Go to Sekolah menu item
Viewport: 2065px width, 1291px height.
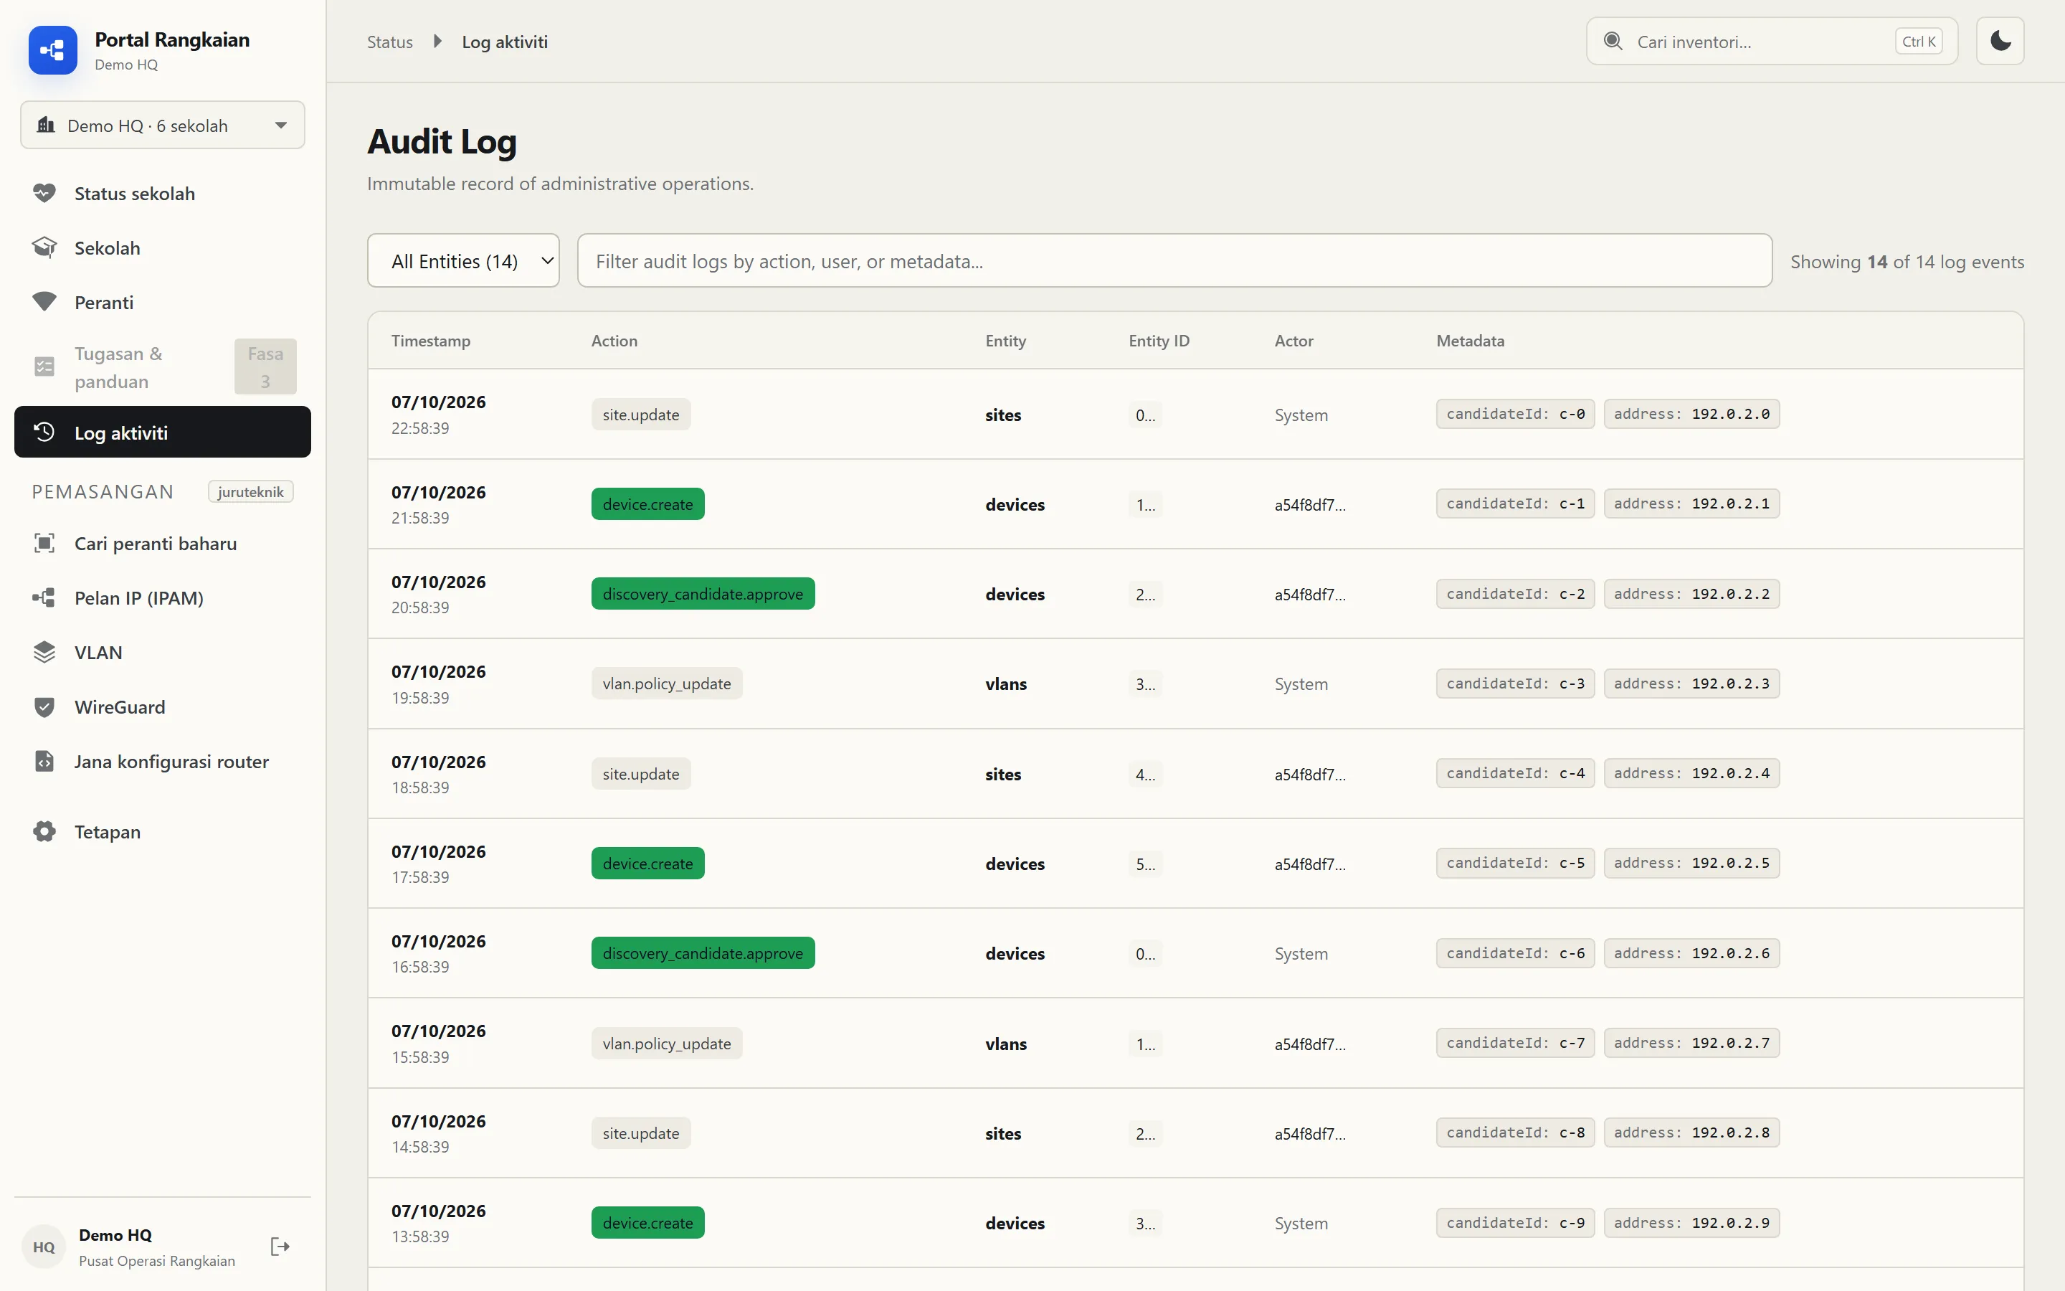162,247
